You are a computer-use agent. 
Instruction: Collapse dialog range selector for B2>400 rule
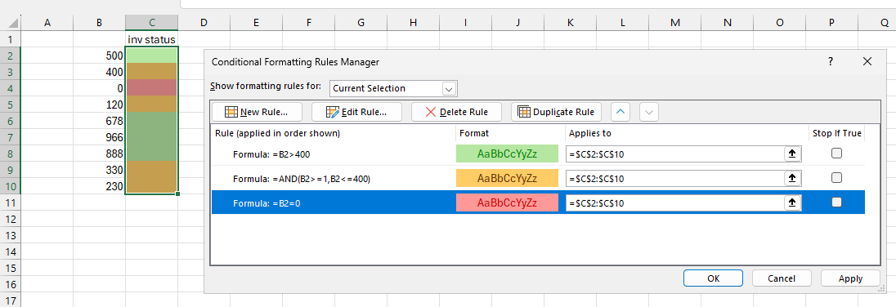(792, 153)
